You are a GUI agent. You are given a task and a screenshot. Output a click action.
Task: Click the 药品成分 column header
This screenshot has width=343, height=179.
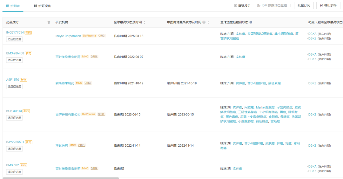tap(12, 22)
